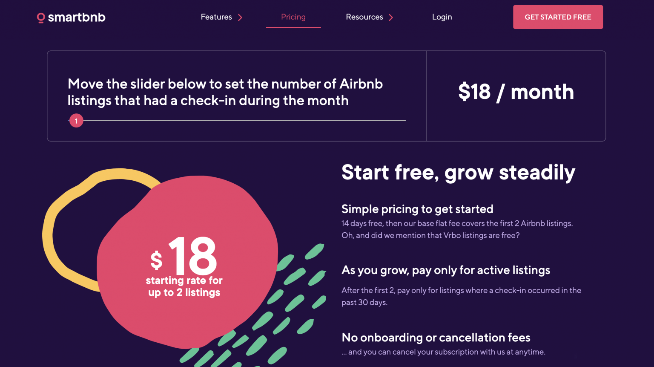654x367 pixels.
Task: Click the smartbnb wordmark text
Action: click(x=77, y=17)
